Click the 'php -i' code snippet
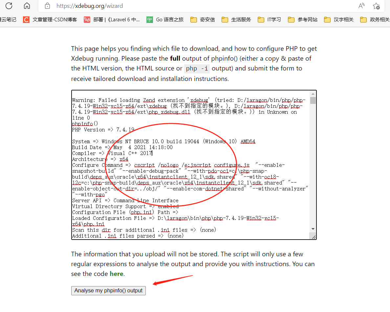The height and width of the screenshot is (312, 390). tap(197, 68)
